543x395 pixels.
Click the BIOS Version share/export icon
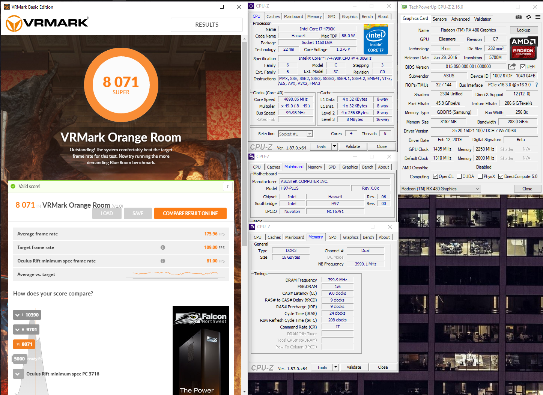click(512, 66)
